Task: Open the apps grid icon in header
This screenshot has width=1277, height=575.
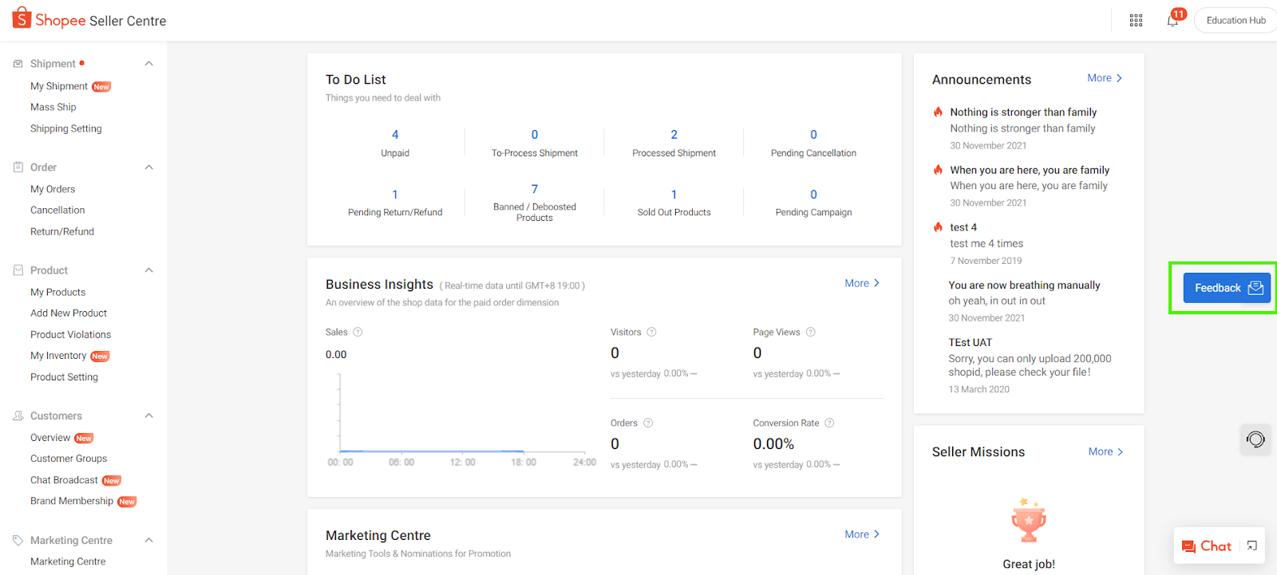Action: pos(1136,21)
